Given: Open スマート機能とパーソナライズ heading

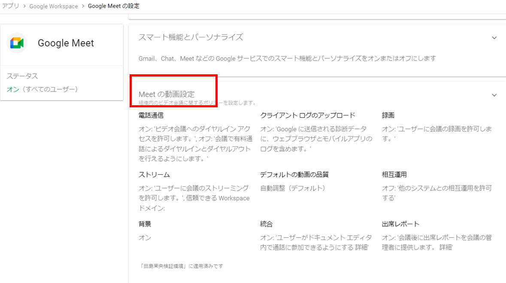Looking at the screenshot, I should (191, 37).
